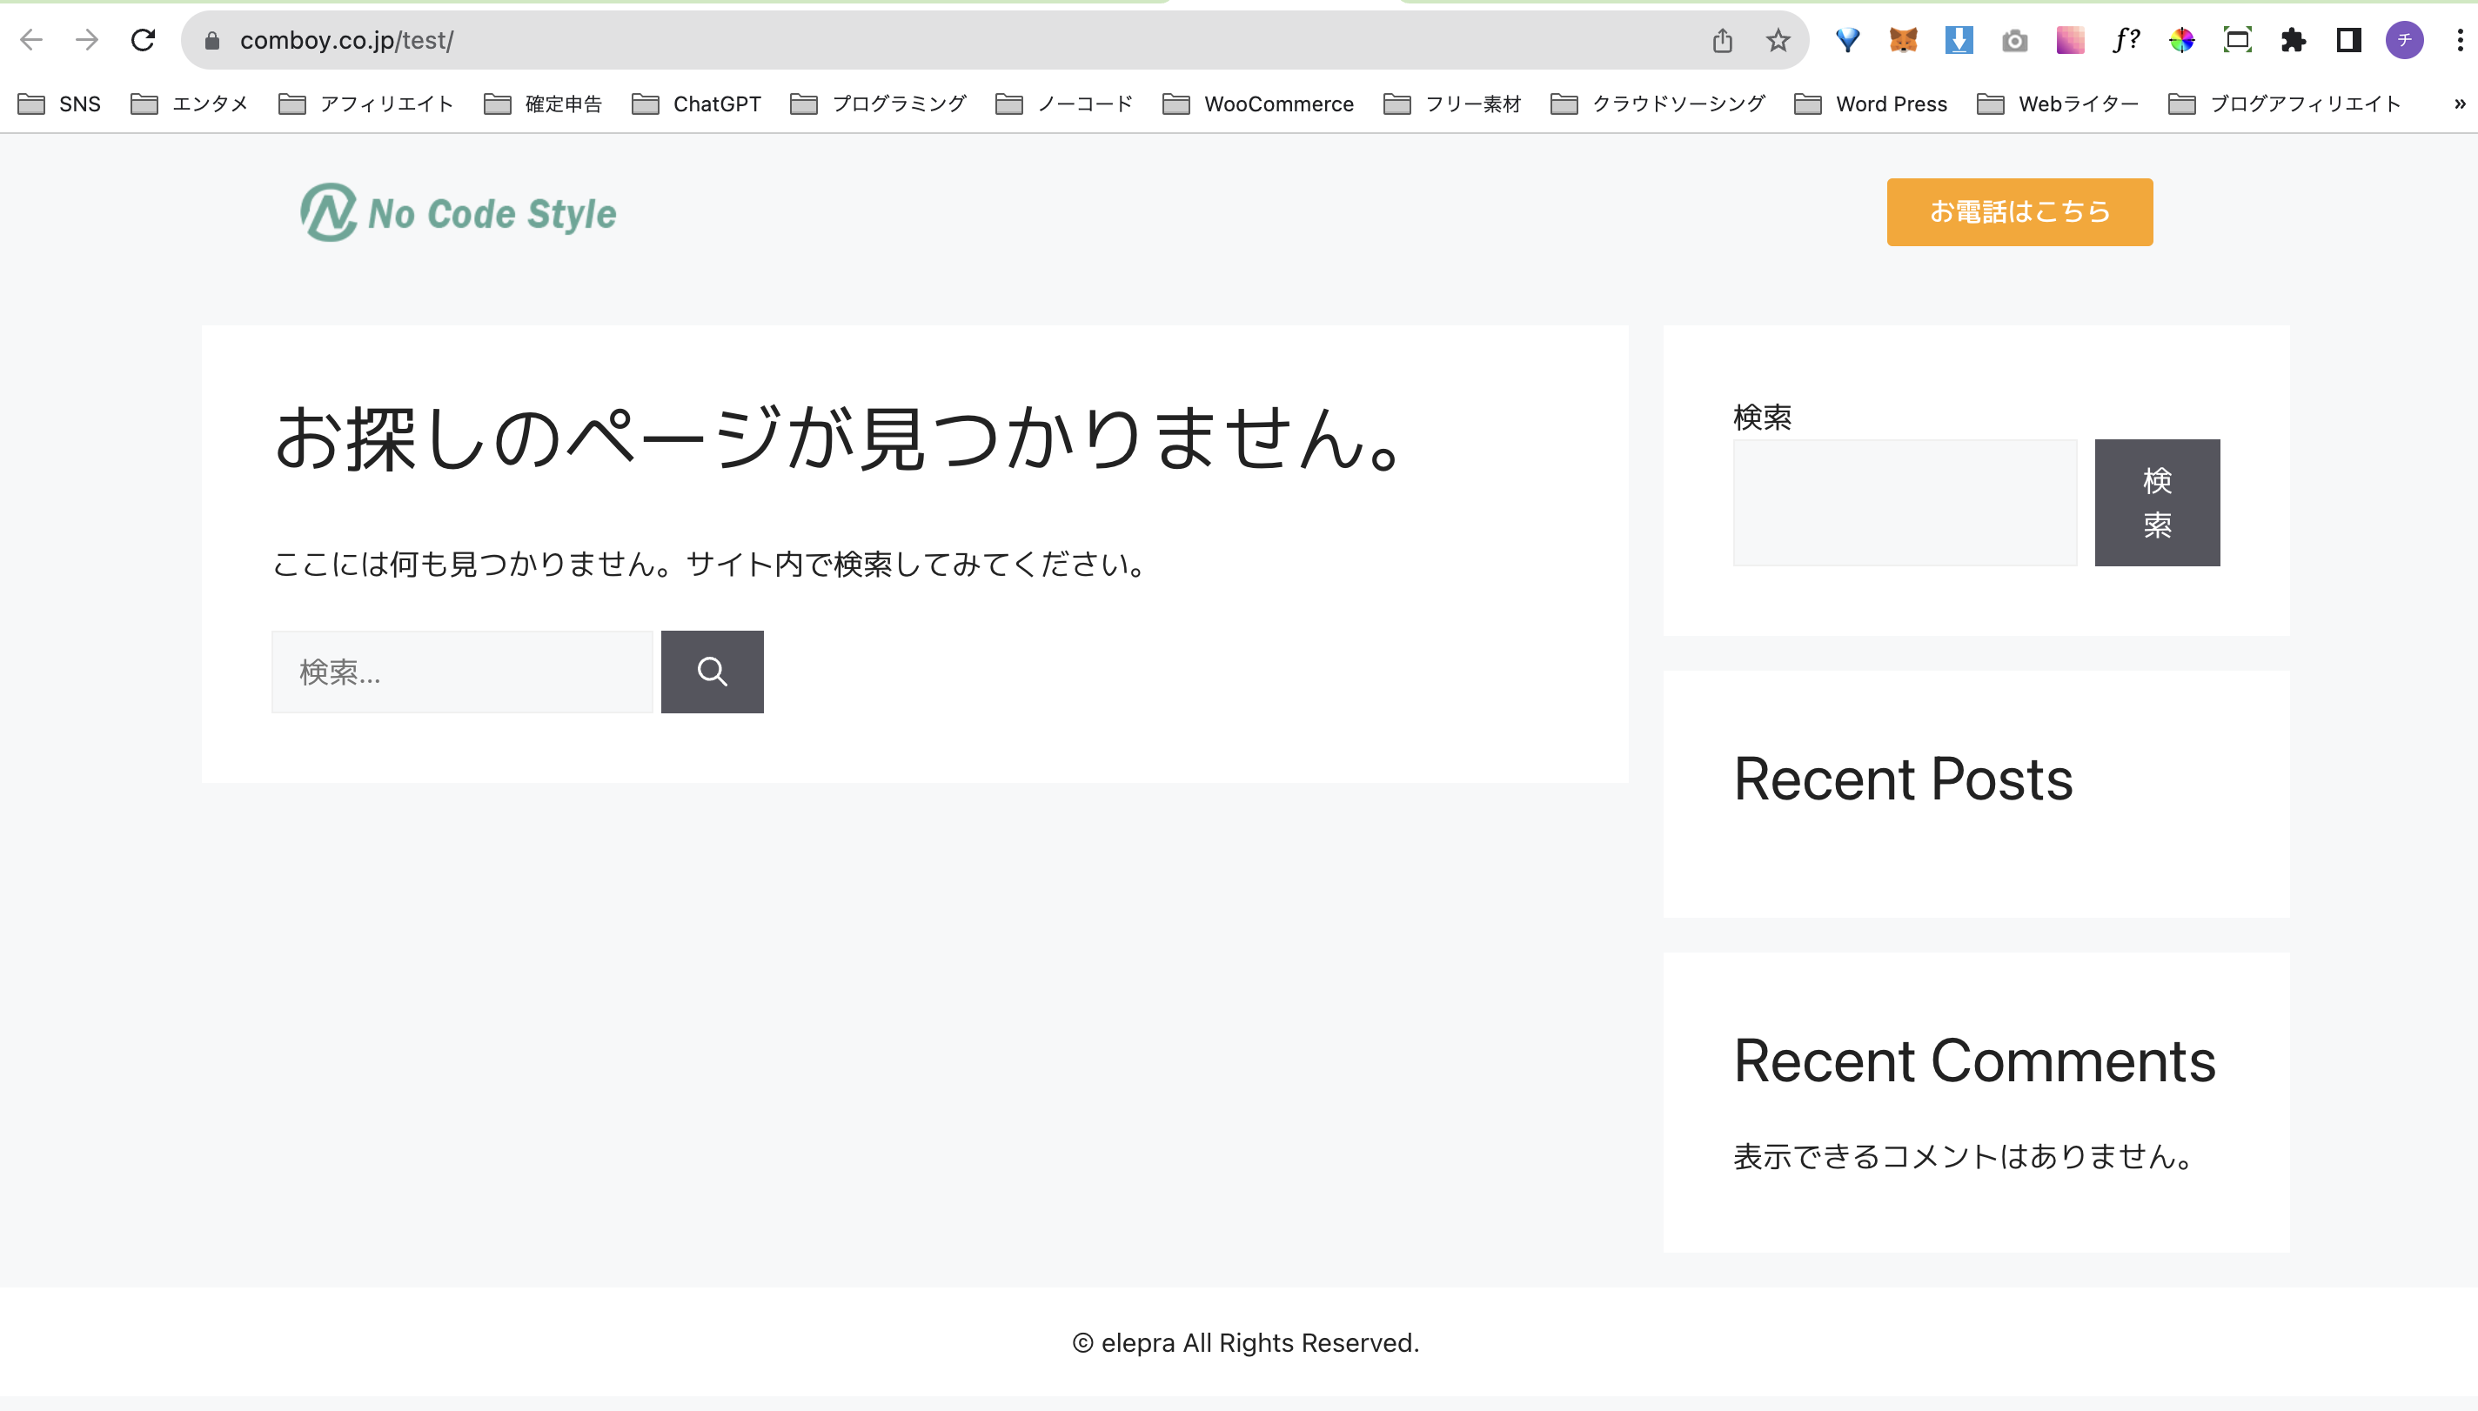Open the font finder f? extension
The image size is (2478, 1411).
pyautogui.click(x=2126, y=40)
